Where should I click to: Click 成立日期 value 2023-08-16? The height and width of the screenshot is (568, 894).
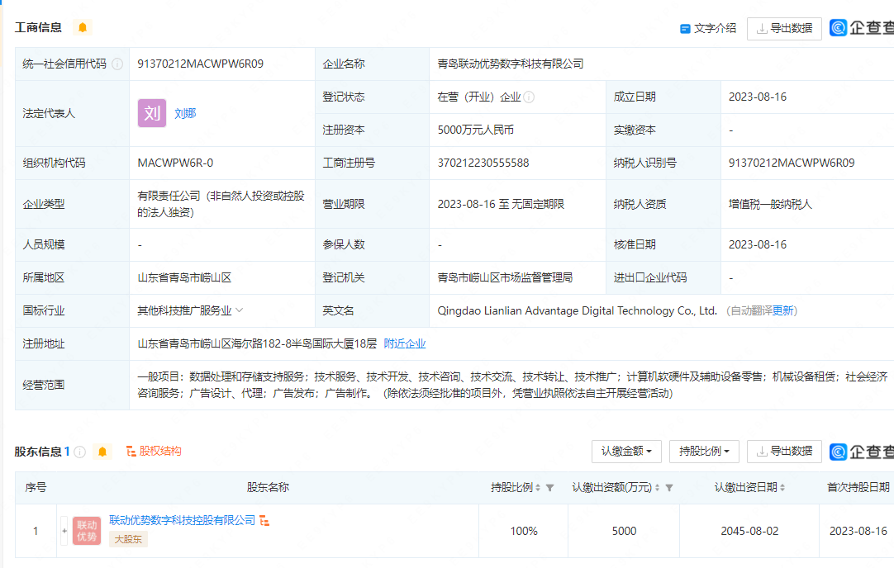pos(758,97)
